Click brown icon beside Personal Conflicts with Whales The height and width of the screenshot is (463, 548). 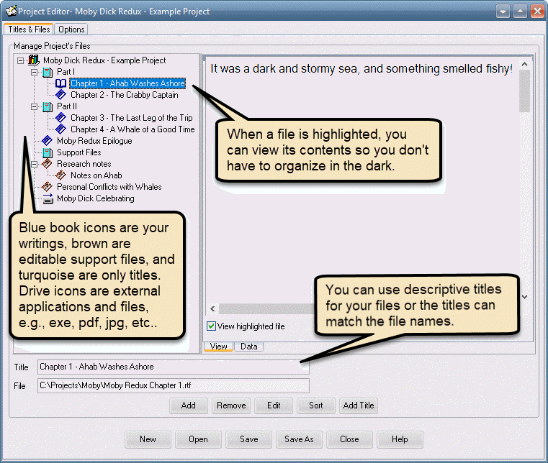click(48, 187)
